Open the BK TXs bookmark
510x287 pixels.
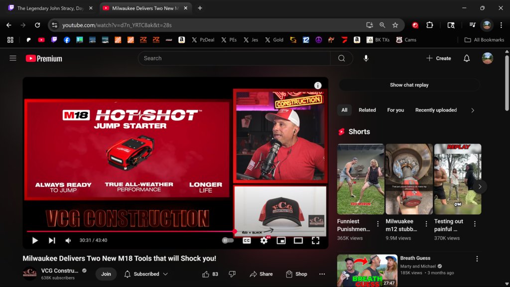378,40
